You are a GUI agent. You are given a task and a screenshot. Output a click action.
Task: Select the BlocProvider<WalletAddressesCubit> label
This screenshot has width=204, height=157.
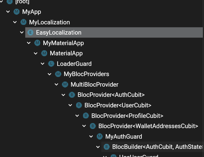(148, 126)
